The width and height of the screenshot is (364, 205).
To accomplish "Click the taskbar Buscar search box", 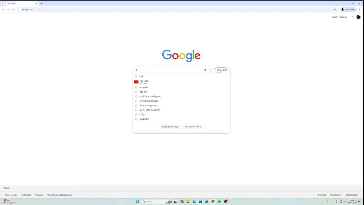I will coord(157,202).
